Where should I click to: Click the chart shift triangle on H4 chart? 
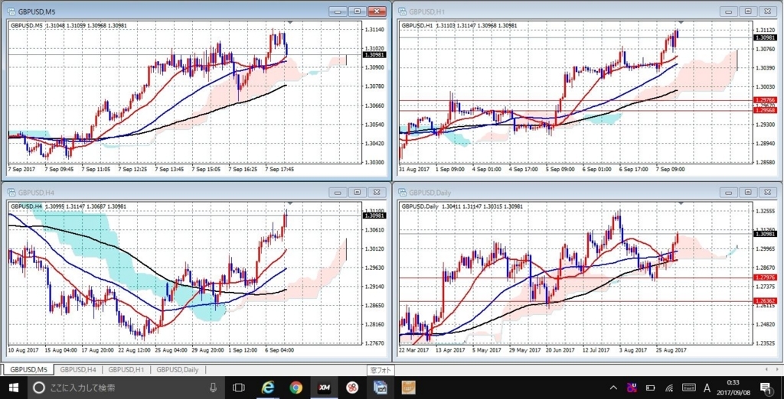290,203
